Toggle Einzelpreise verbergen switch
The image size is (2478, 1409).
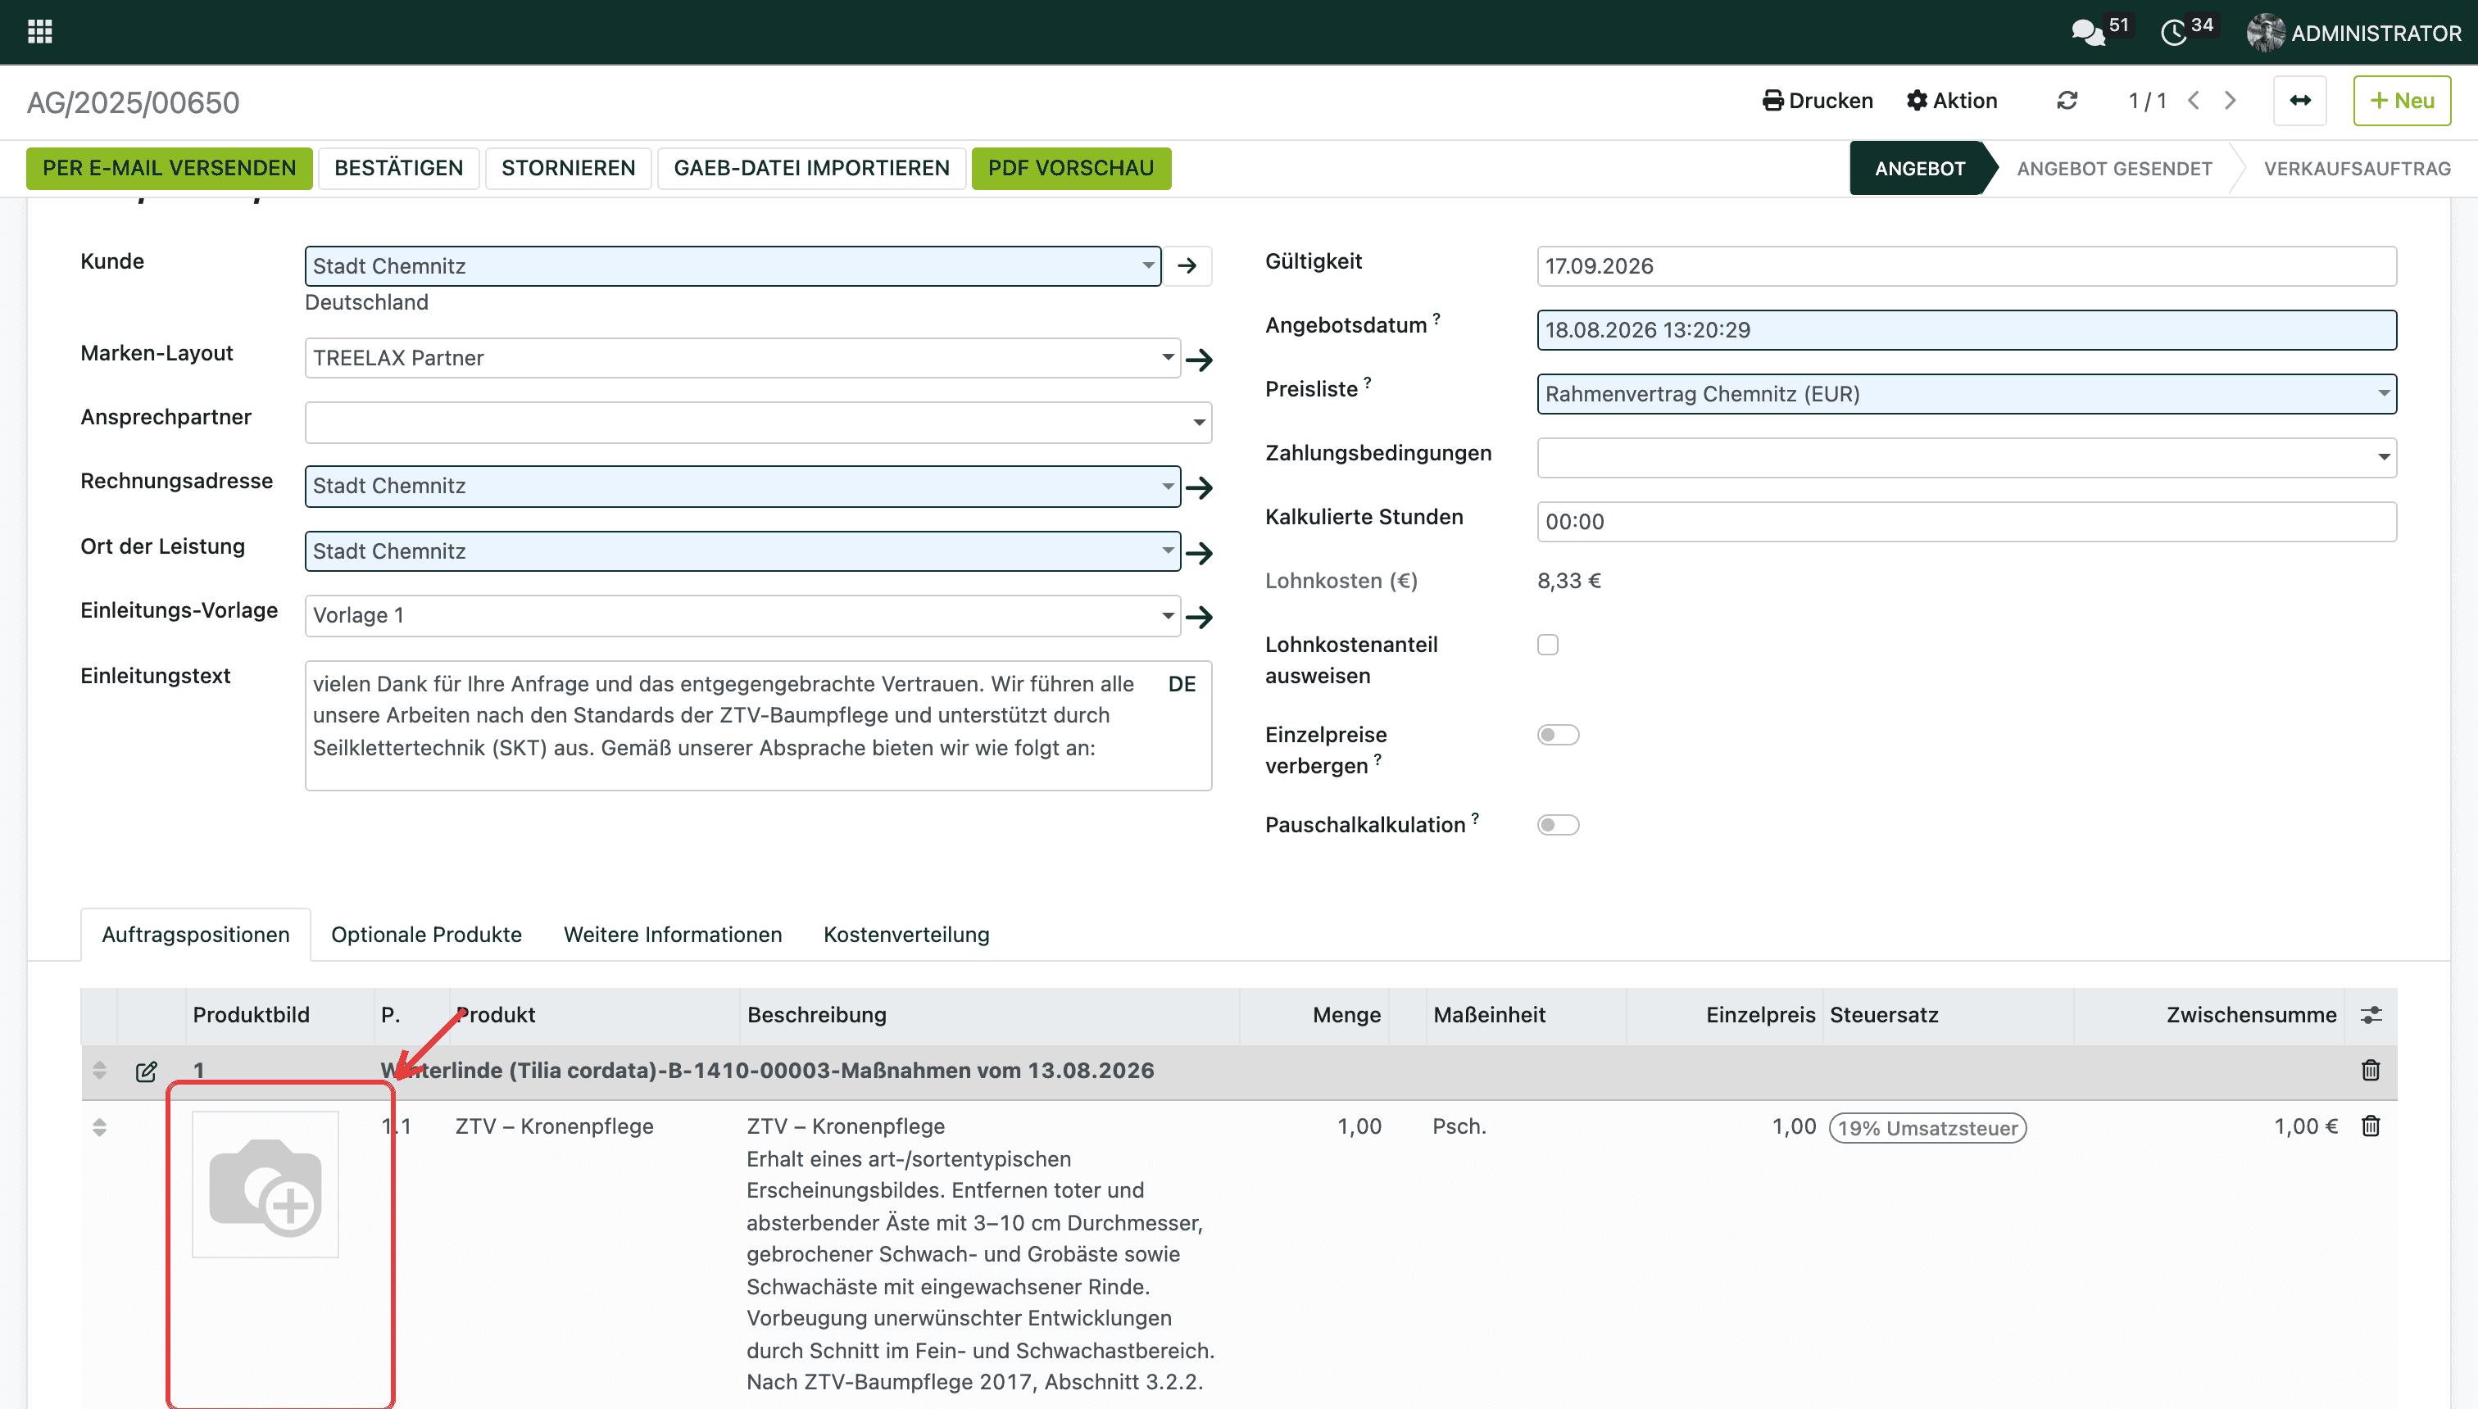(1558, 736)
